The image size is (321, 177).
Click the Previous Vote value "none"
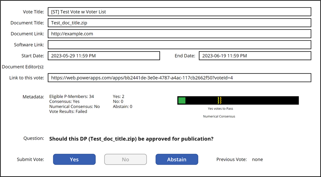[x=257, y=160]
